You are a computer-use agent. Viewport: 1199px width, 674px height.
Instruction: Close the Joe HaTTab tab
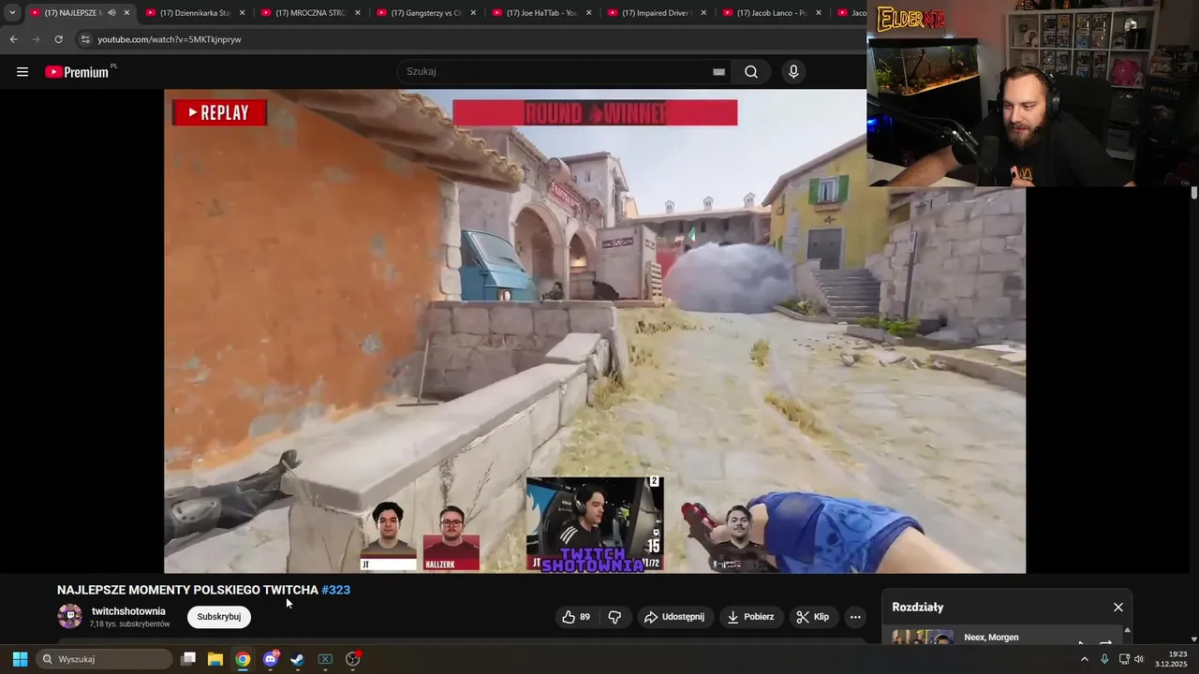point(588,13)
